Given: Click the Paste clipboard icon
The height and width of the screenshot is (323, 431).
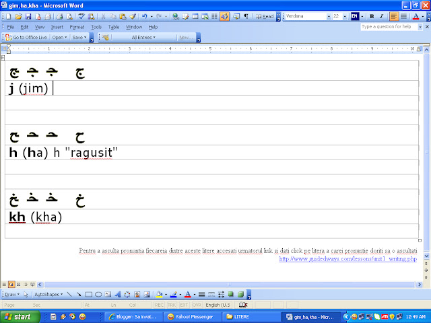Looking at the screenshot, I should pyautogui.click(x=123, y=16).
